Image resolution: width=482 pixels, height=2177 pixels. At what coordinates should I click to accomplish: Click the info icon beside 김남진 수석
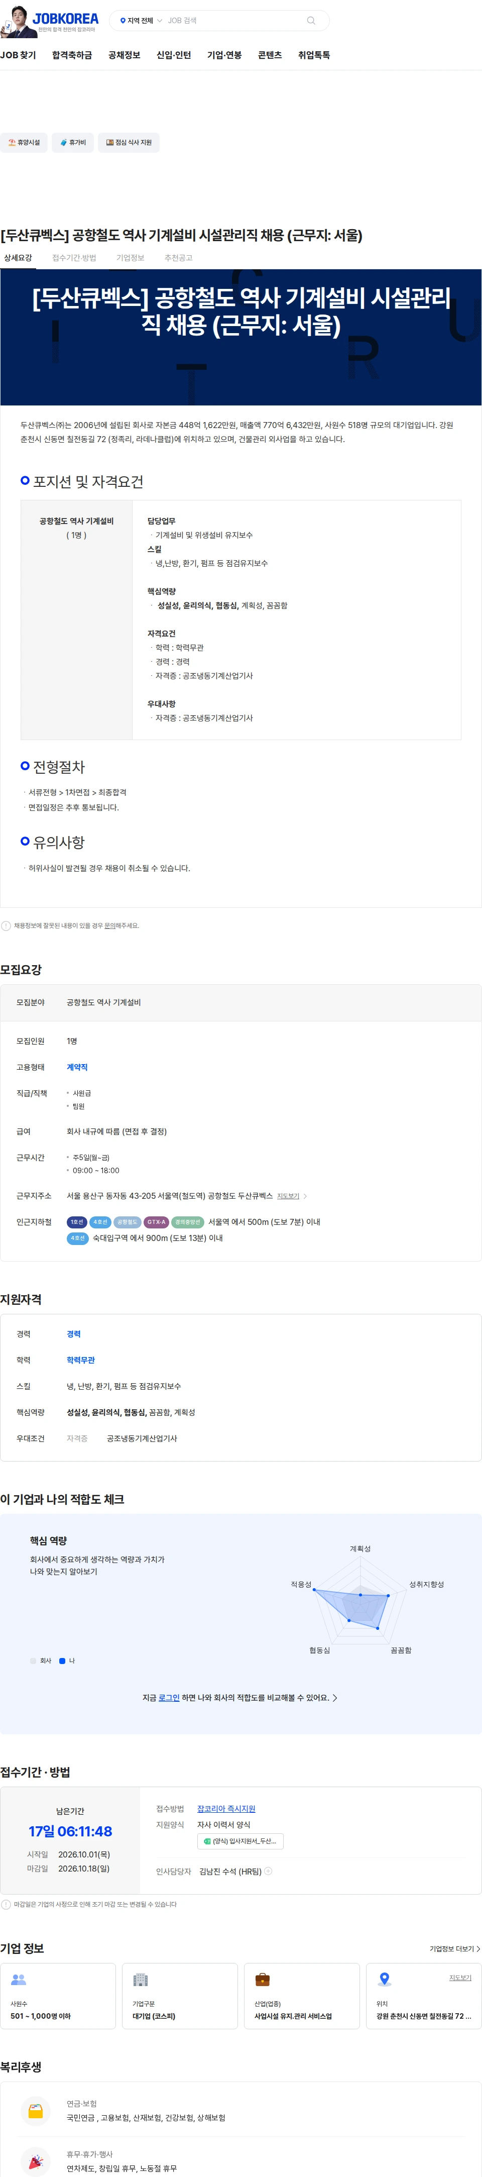click(269, 1871)
